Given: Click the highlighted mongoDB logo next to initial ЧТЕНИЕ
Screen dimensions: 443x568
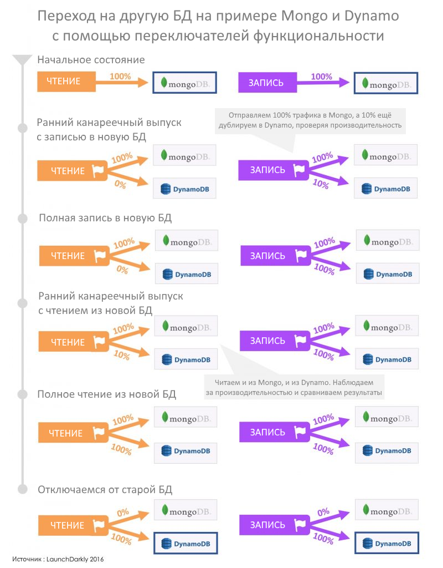Looking at the screenshot, I should [x=185, y=83].
